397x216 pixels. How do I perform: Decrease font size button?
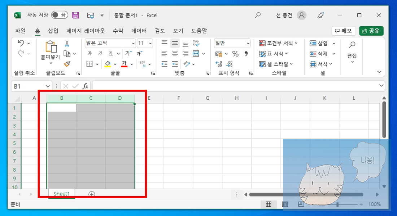tap(140, 53)
